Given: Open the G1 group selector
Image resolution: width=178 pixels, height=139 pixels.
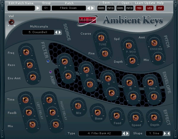Looking at the screenshot, I should point(46,8).
